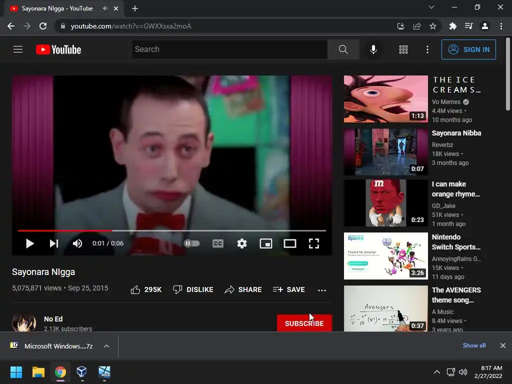
Task: Open Chrome profile icon
Action: (x=485, y=26)
